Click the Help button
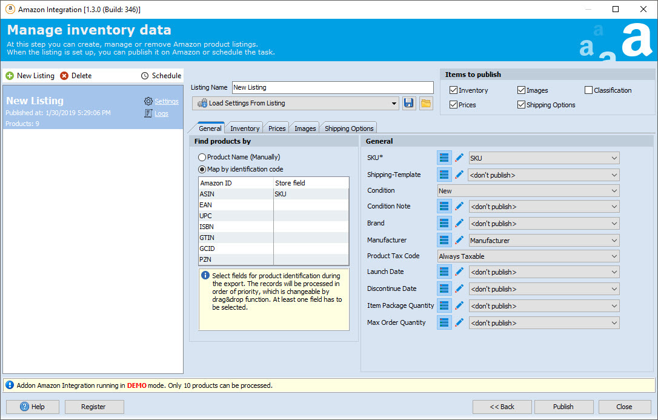658x420 pixels. click(x=33, y=407)
